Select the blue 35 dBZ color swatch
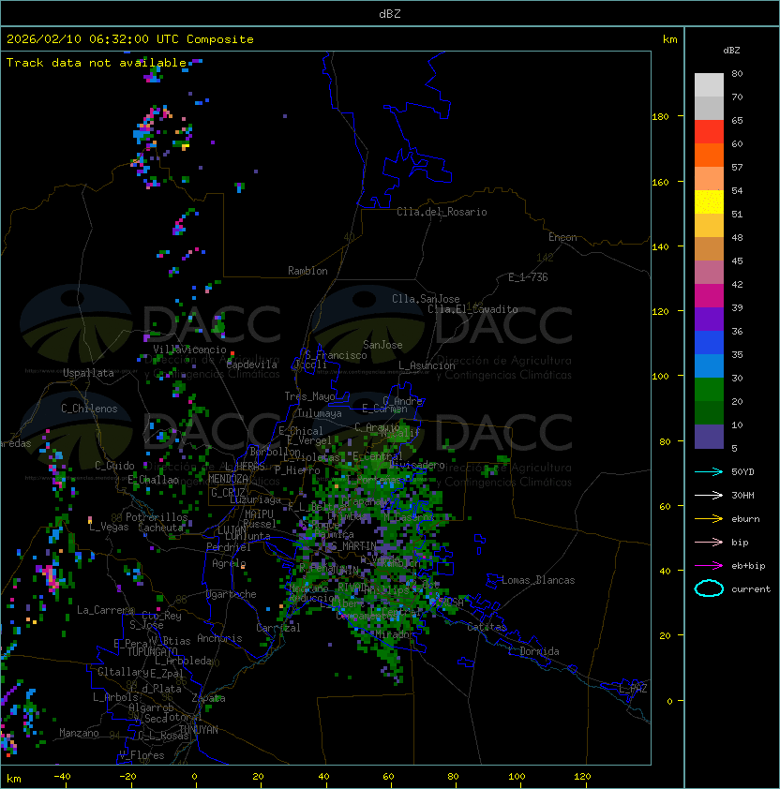Viewport: 780px width, 789px height. click(x=709, y=343)
